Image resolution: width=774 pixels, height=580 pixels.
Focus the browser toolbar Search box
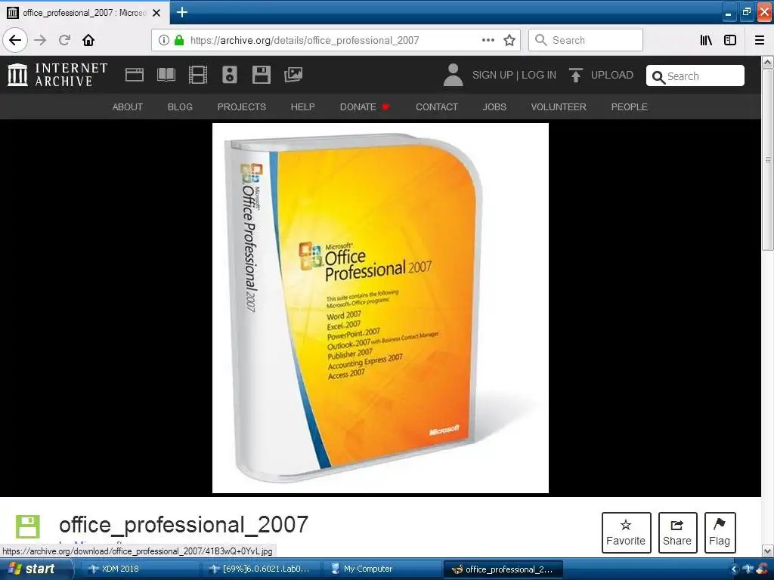[x=586, y=41]
